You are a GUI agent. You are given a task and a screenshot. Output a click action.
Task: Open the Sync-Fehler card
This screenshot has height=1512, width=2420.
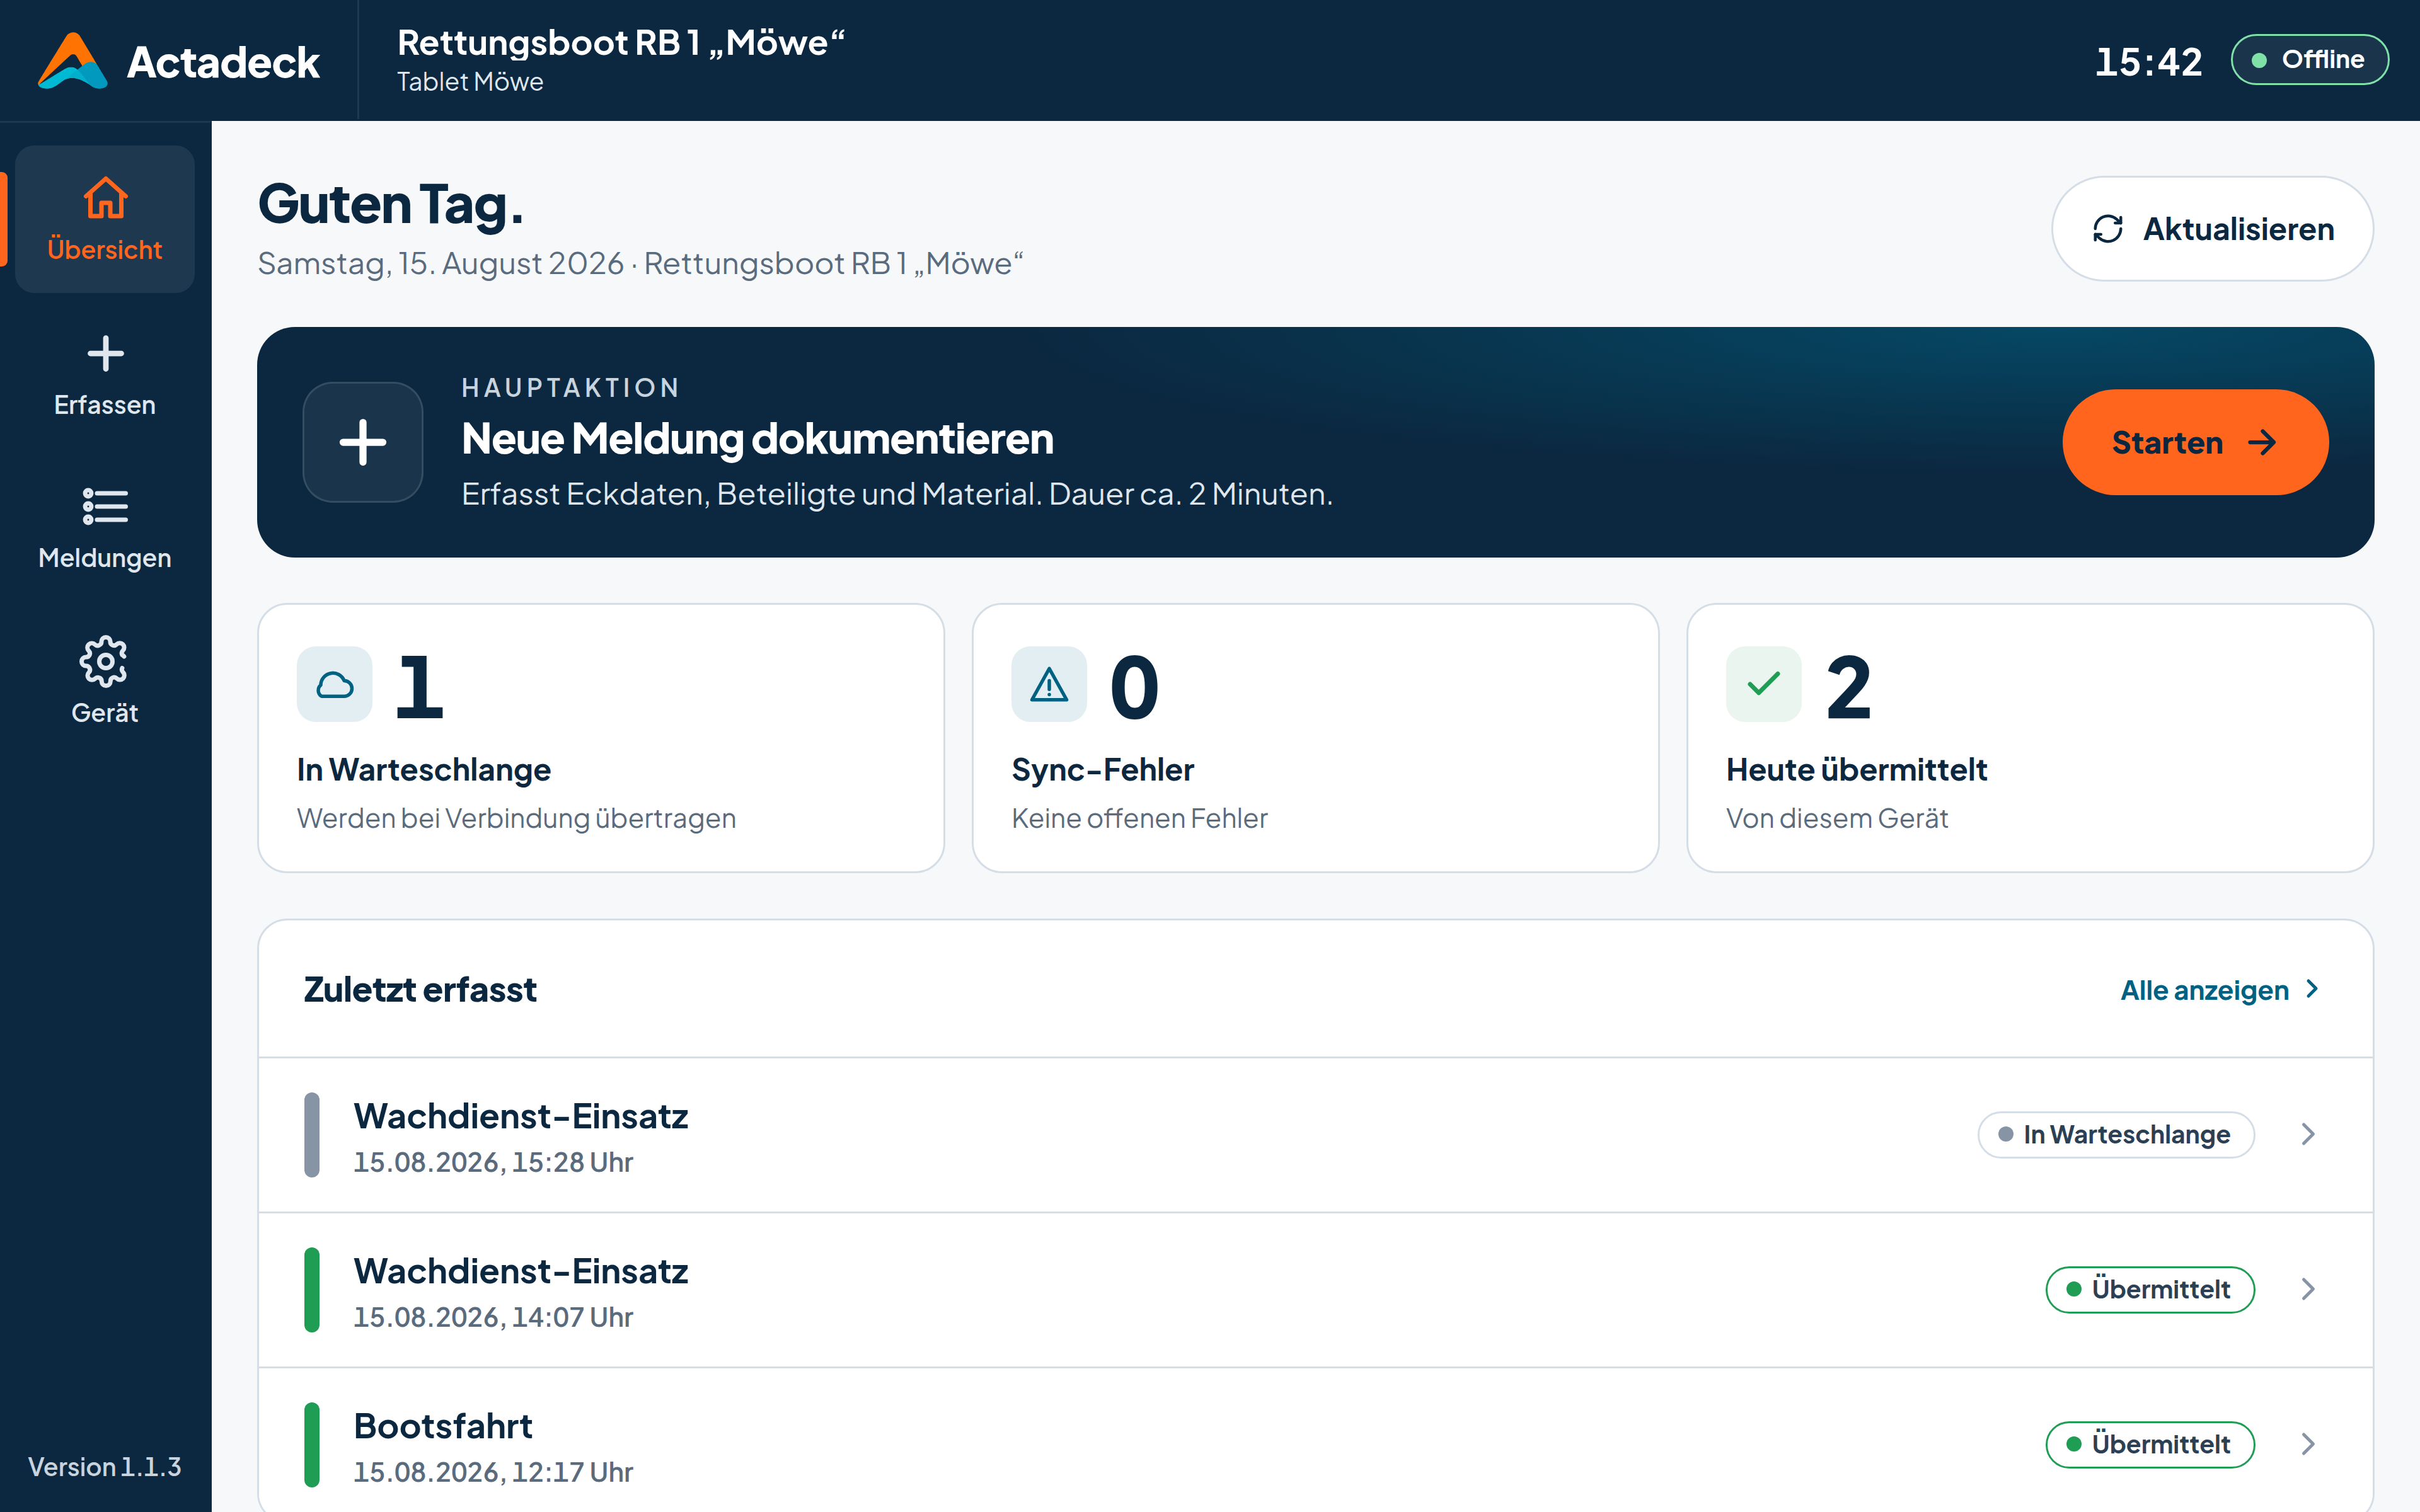(1315, 738)
